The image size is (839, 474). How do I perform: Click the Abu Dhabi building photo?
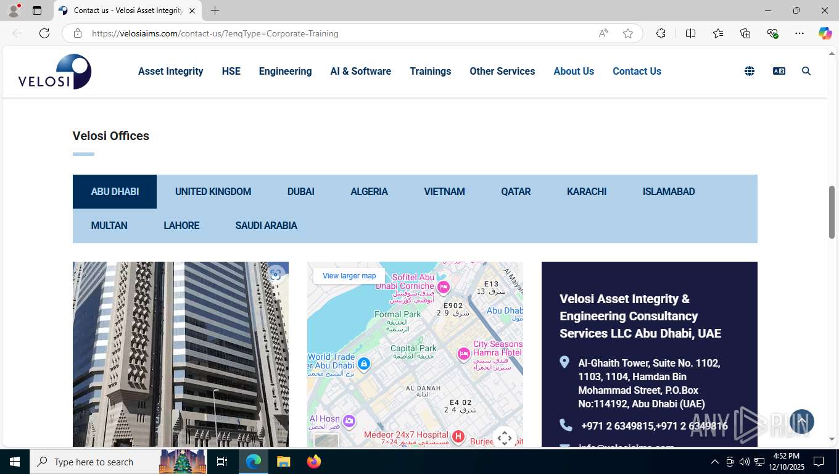(x=181, y=354)
